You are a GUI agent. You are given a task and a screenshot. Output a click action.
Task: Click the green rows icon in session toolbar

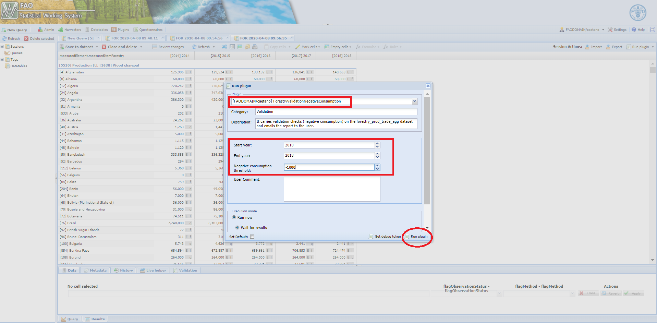click(x=240, y=47)
